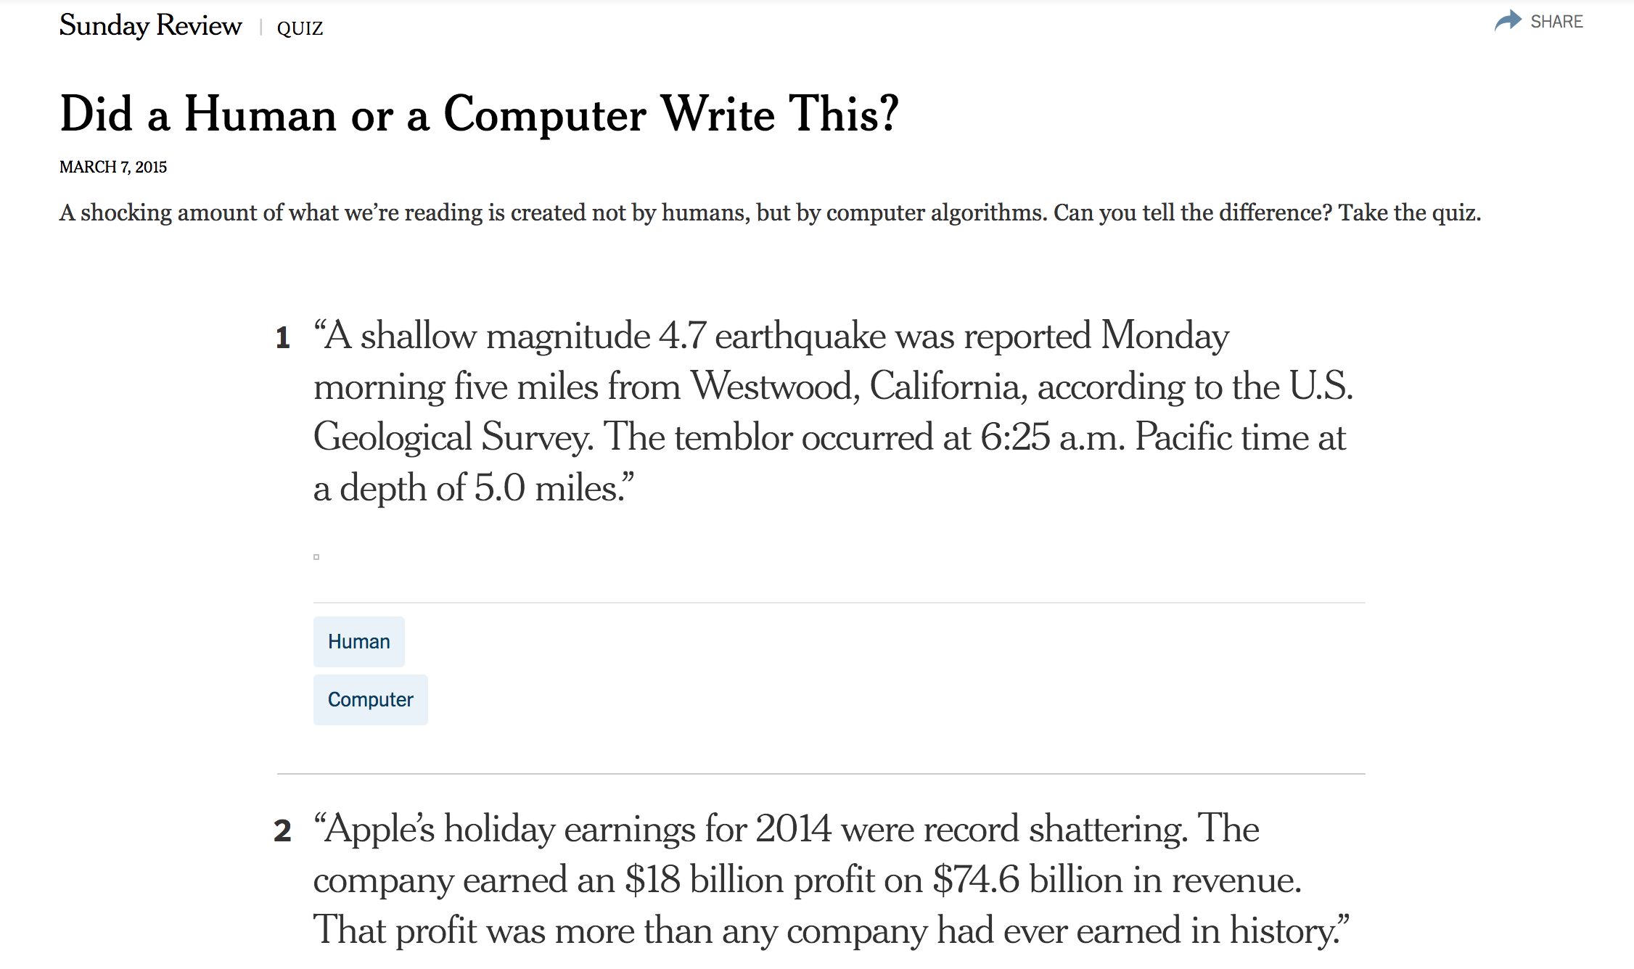This screenshot has width=1634, height=969.
Task: Click the phrase 'Take the quiz.'
Action: coord(1409,213)
